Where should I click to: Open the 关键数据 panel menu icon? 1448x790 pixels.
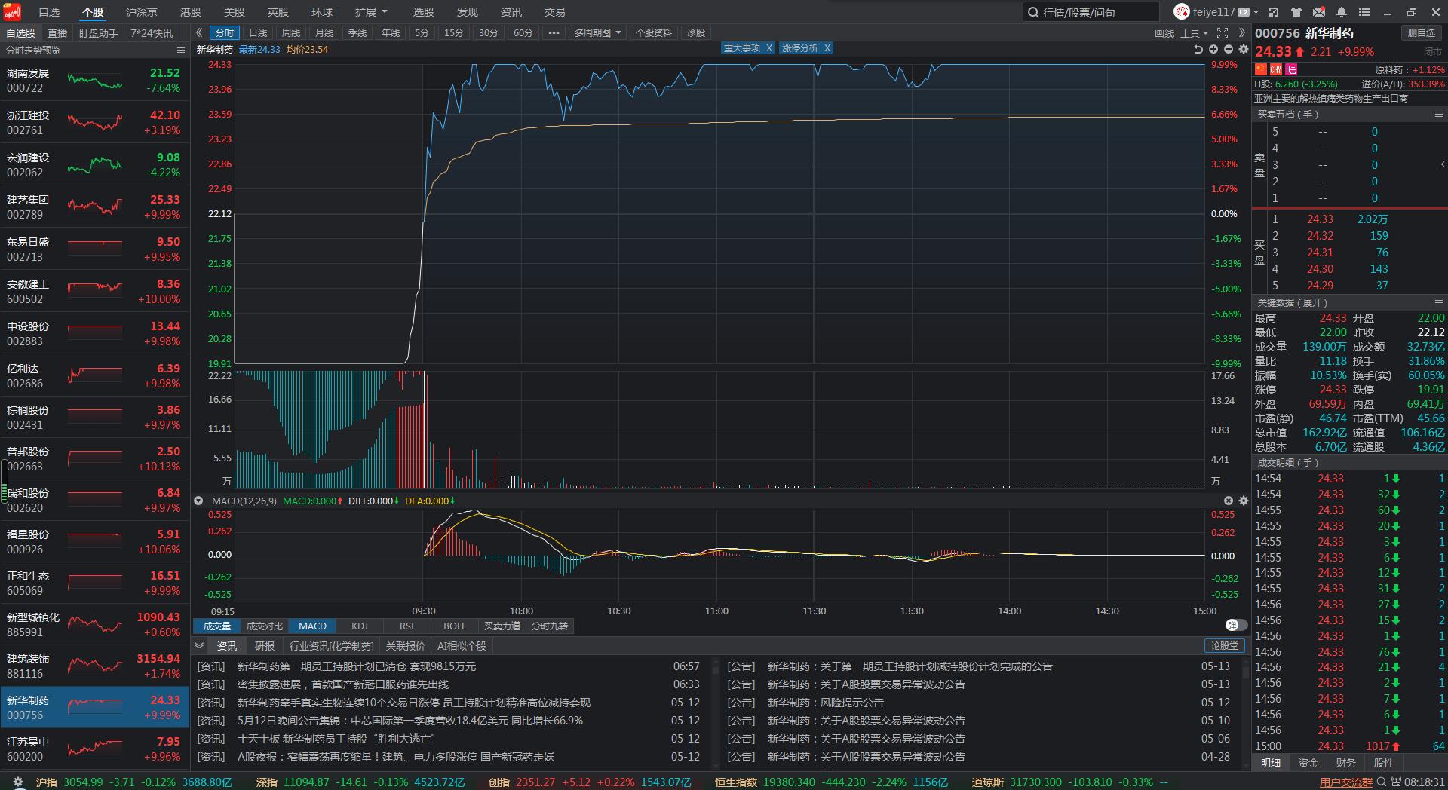[1439, 302]
